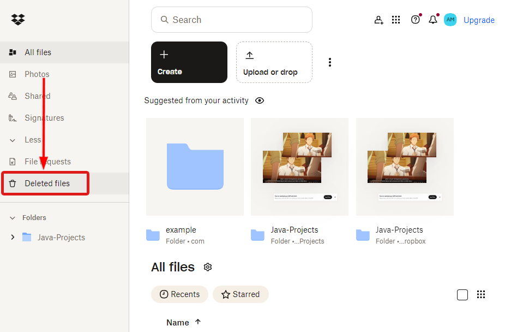Open the help question mark icon

(x=416, y=20)
